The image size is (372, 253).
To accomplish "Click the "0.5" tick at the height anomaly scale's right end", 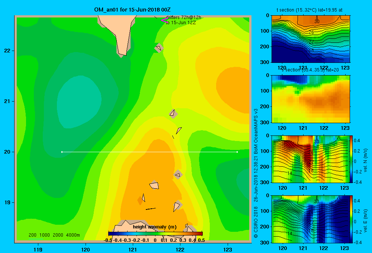I will coord(201,240).
